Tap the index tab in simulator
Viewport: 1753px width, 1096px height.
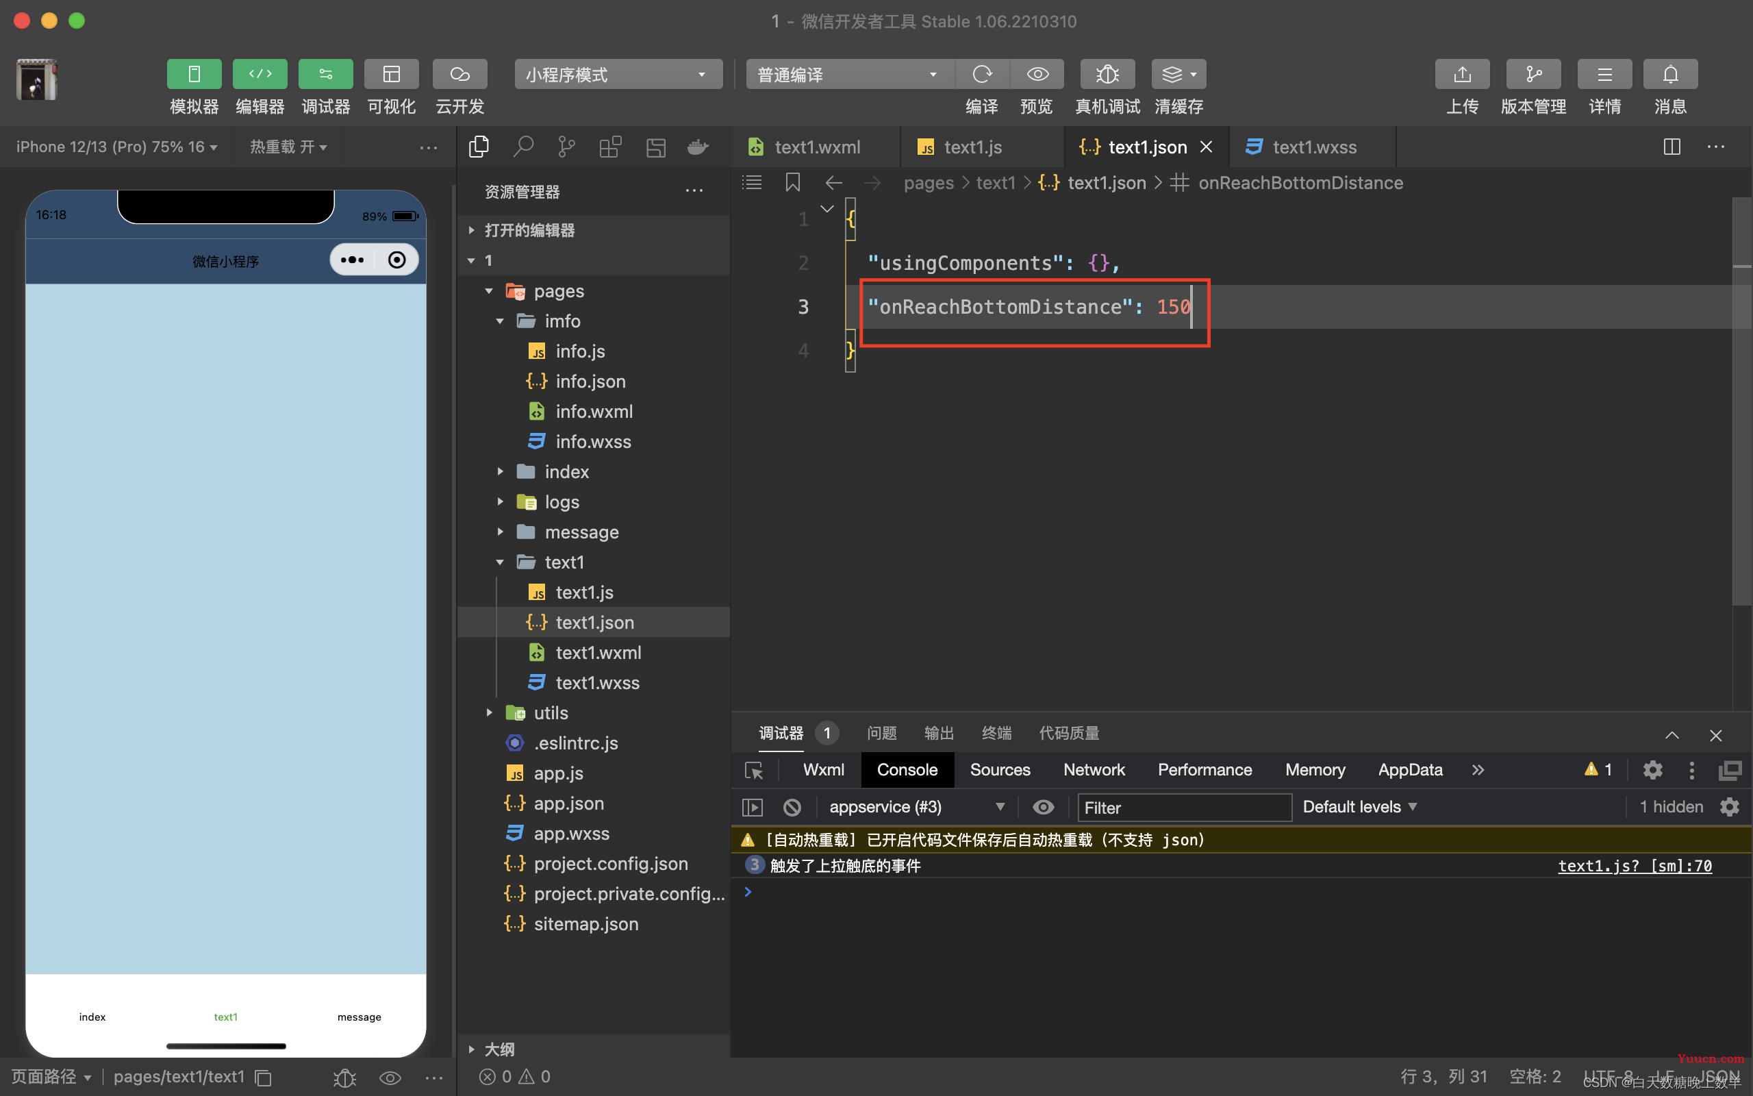92,1017
